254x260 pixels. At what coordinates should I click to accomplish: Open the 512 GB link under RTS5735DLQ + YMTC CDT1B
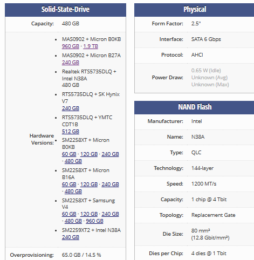pos(71,132)
